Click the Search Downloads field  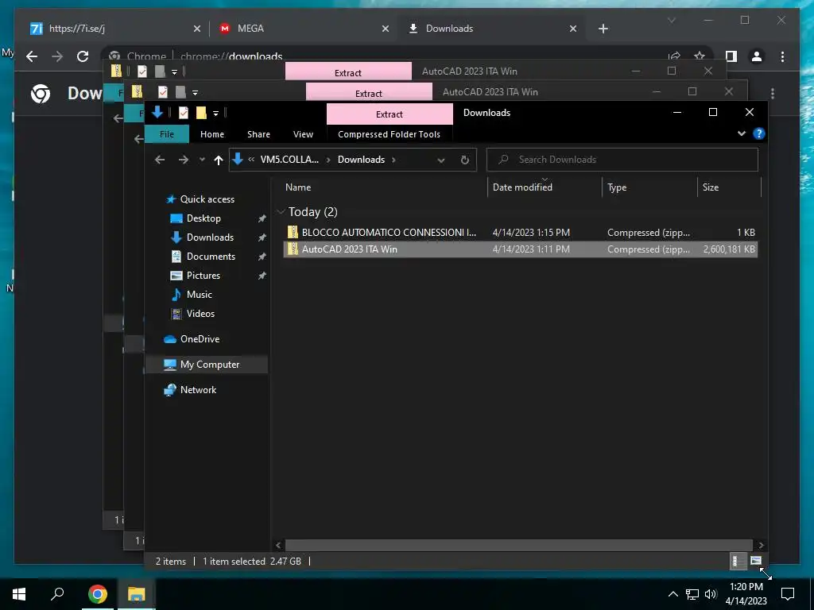622,160
